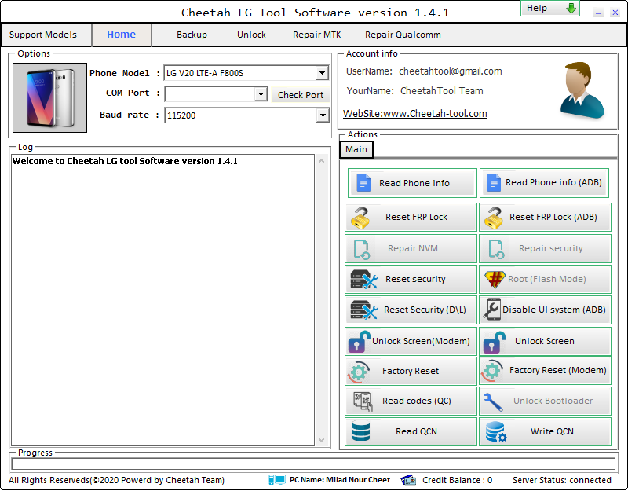Open the Unlock tab
This screenshot has width=628, height=491.
251,35
